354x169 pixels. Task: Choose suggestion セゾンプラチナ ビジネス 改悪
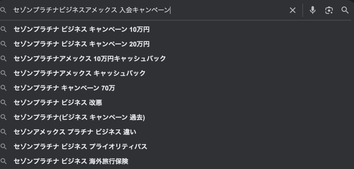(58, 103)
